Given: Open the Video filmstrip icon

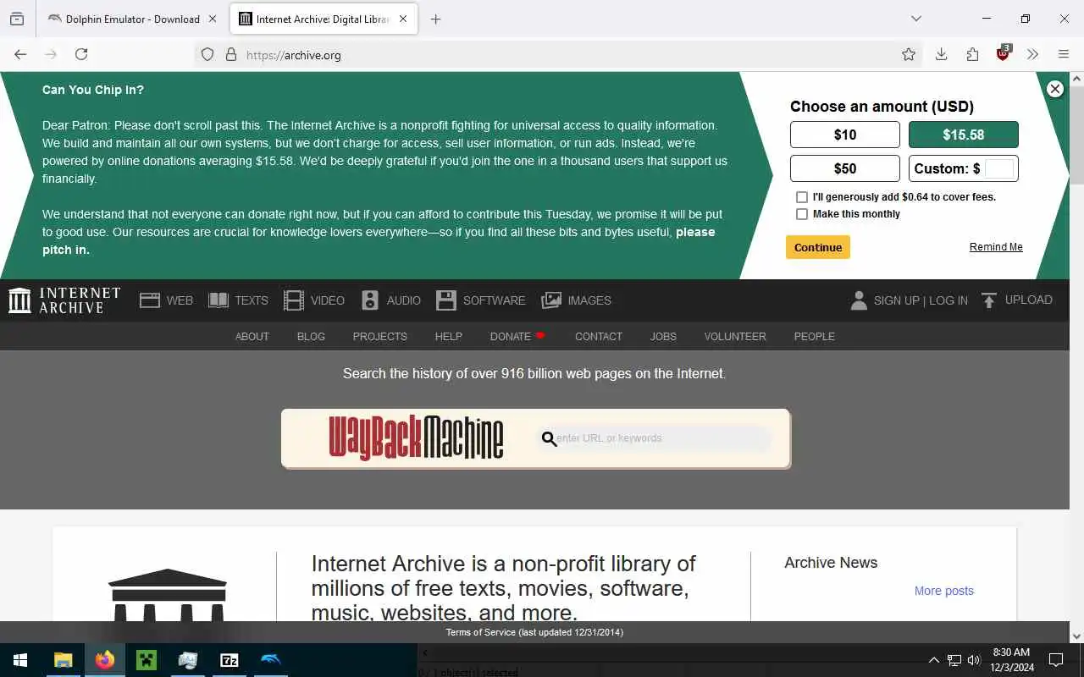Looking at the screenshot, I should click(x=294, y=300).
